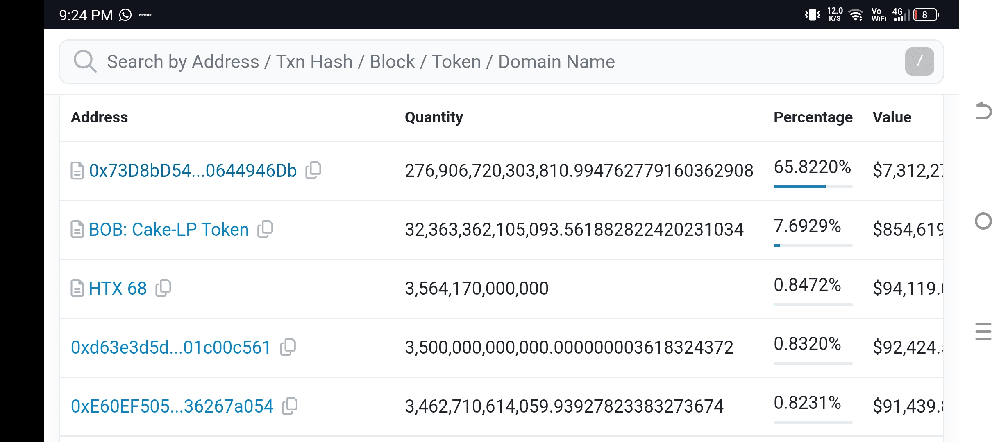Open the BOB: Cake-LP Token link
Viewport: 1008px width, 442px height.
click(169, 230)
